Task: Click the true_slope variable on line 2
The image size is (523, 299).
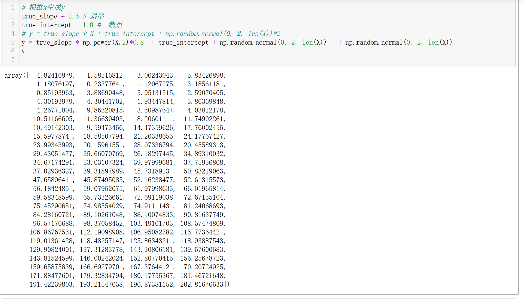Action: click(x=39, y=16)
